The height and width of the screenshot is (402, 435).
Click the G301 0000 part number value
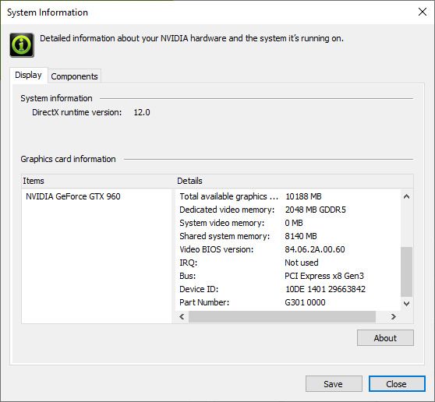pyautogui.click(x=305, y=302)
